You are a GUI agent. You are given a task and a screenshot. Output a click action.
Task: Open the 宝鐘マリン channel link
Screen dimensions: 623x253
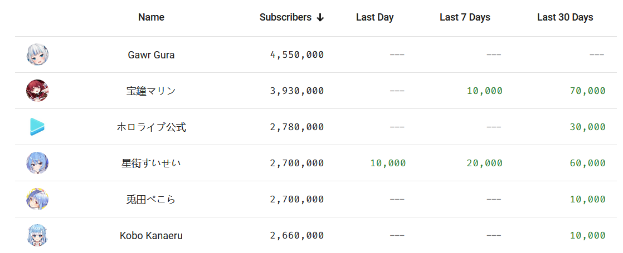point(151,91)
